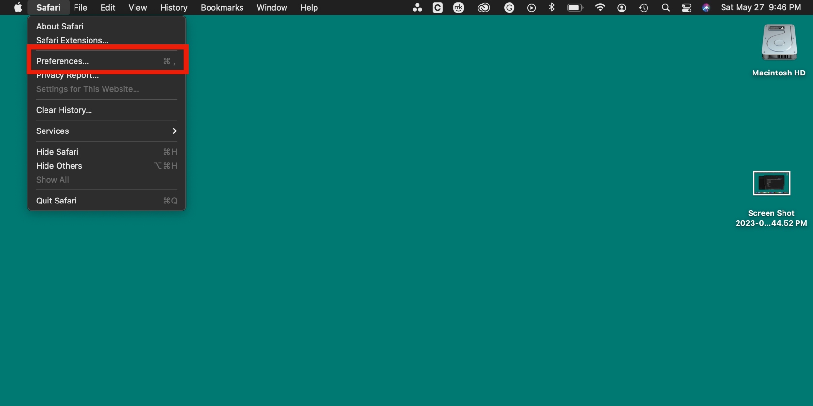Select Preferences… in Safari menu
The image size is (813, 406).
[106, 61]
